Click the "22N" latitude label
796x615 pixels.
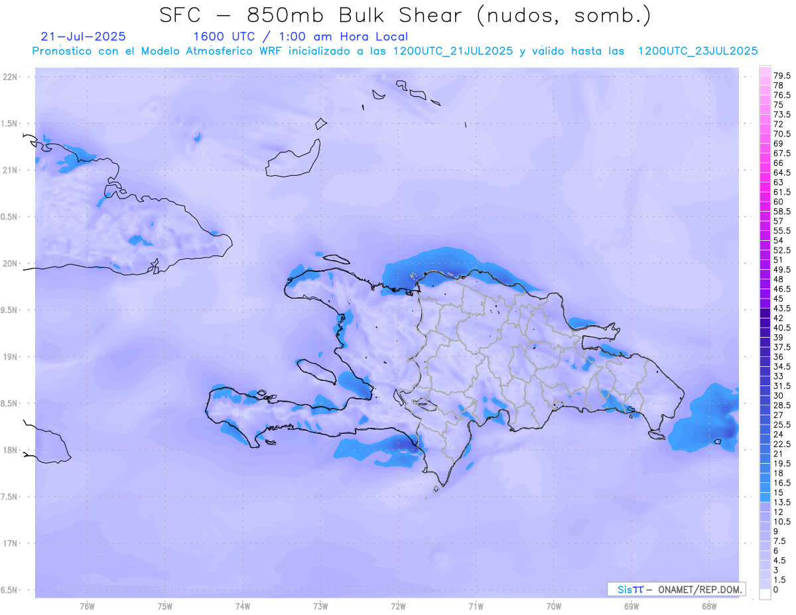click(x=11, y=77)
